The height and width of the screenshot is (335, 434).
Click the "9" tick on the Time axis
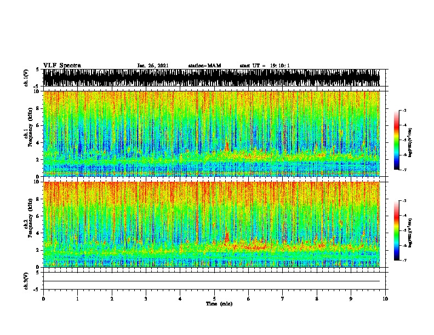pos(351,299)
